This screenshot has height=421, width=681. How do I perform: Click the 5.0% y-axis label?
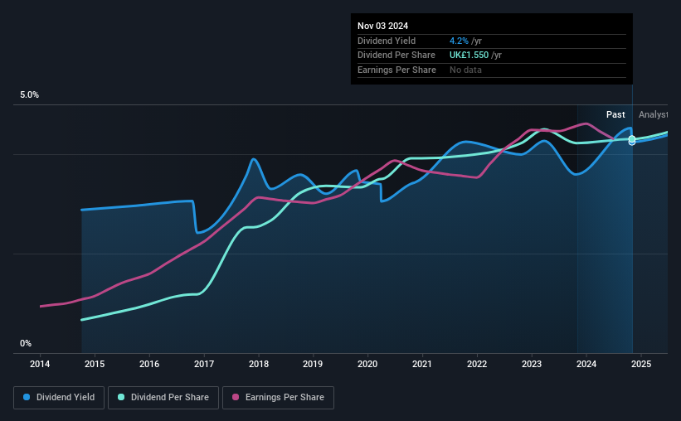(30, 94)
